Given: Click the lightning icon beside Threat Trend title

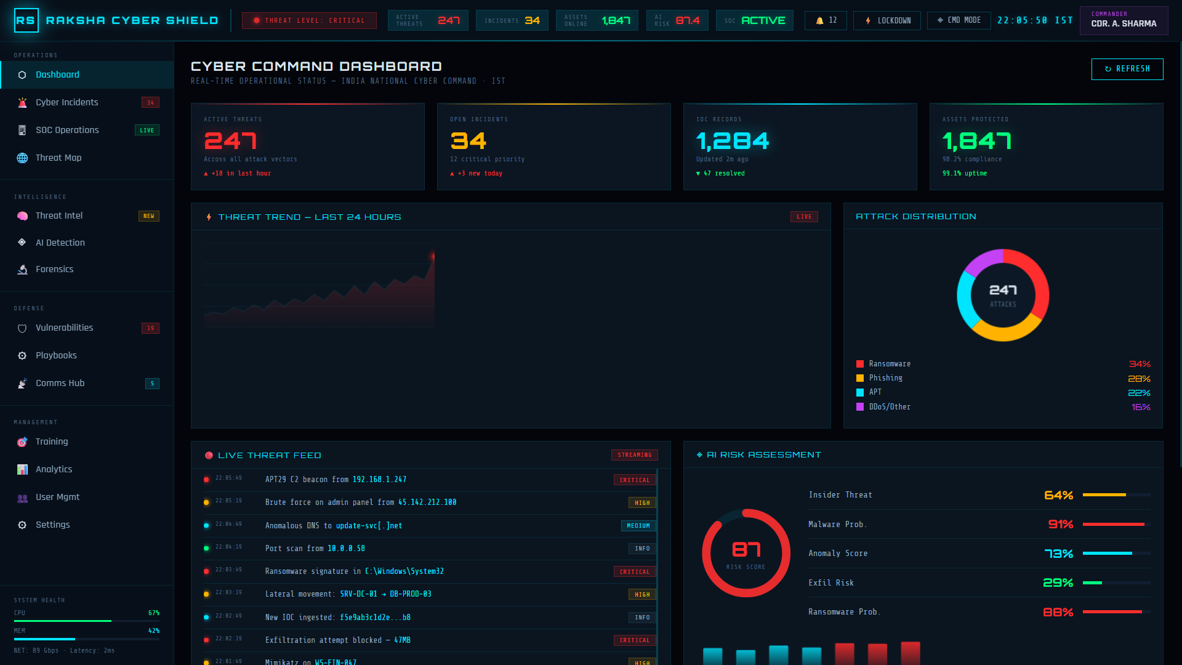Looking at the screenshot, I should point(209,217).
